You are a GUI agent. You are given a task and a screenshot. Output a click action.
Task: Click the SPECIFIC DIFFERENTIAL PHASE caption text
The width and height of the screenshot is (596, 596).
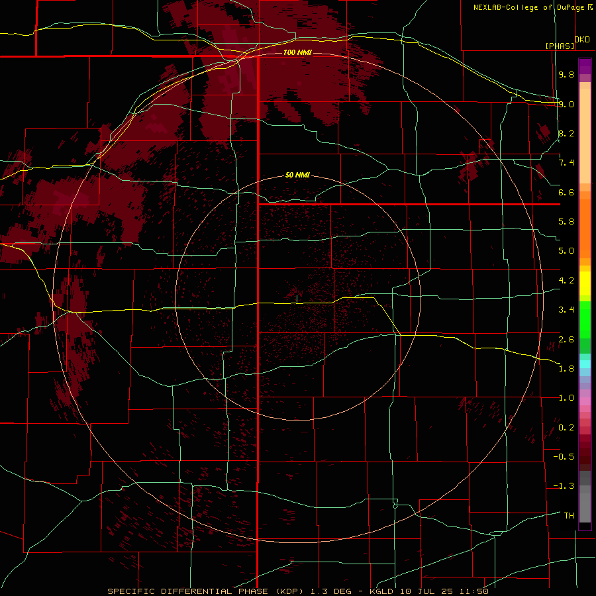[188, 591]
